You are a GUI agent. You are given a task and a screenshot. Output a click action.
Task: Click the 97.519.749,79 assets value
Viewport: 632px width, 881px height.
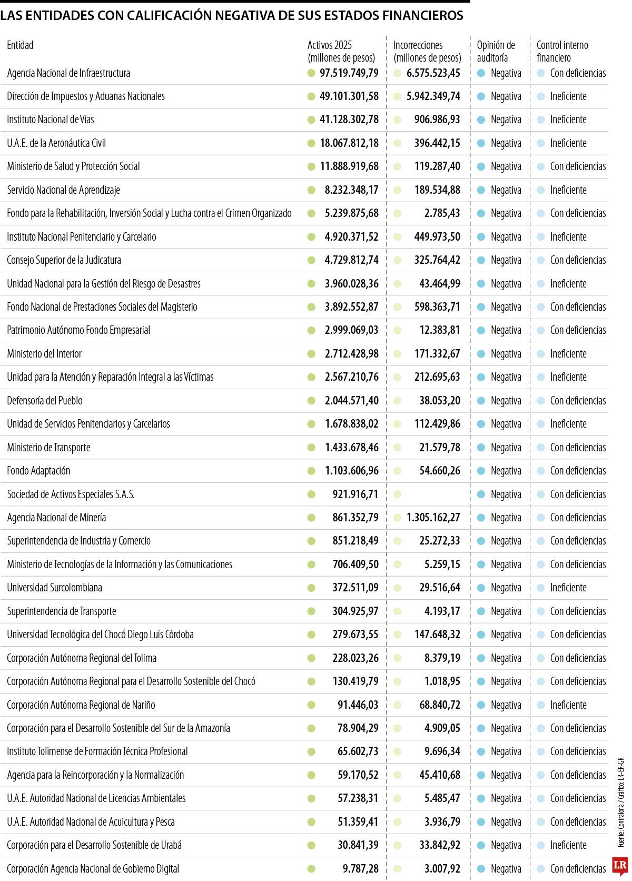(349, 73)
